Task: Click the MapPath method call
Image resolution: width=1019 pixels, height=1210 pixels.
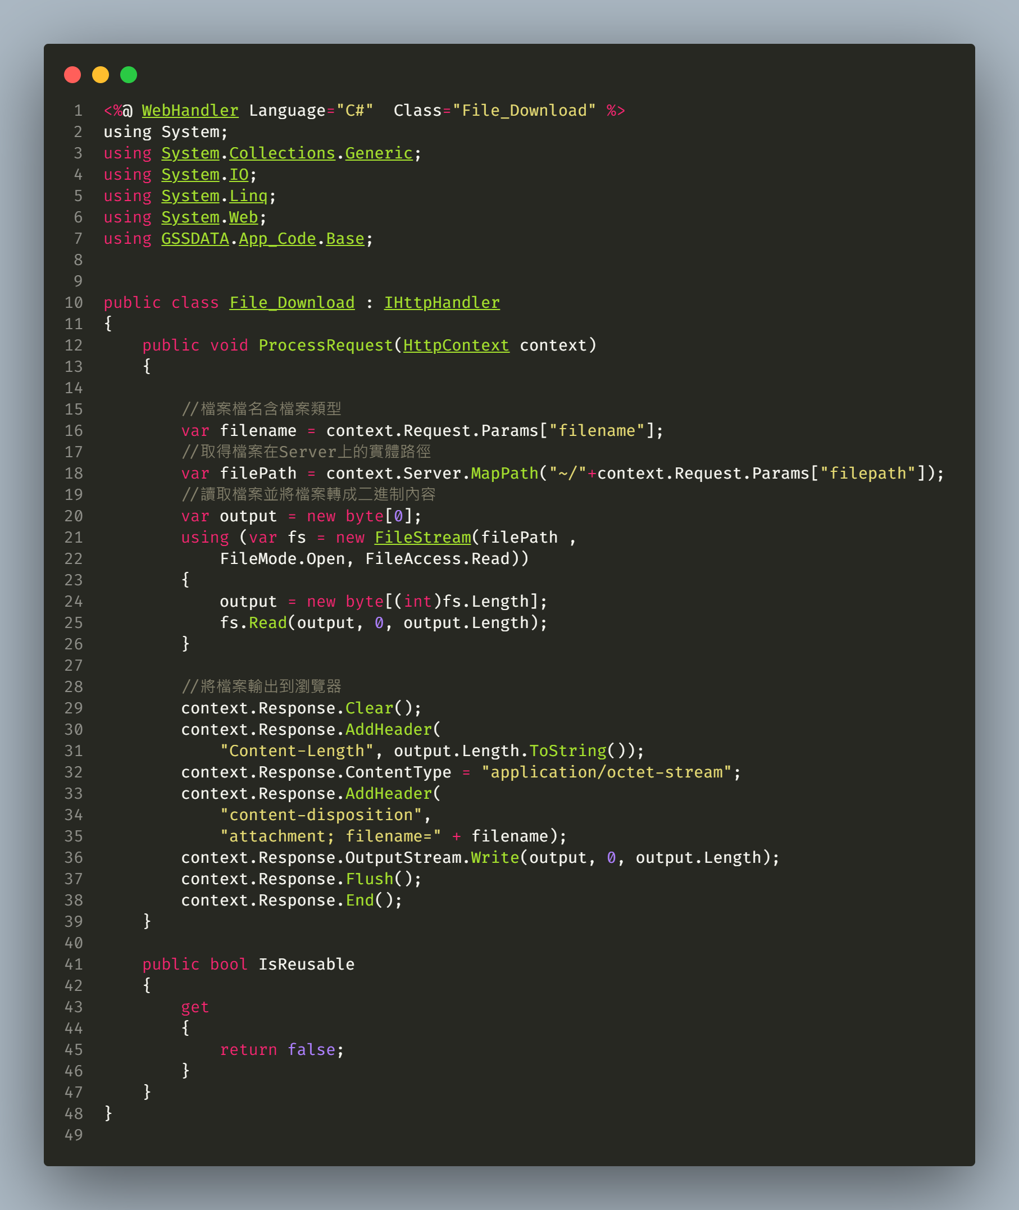Action: coord(505,473)
